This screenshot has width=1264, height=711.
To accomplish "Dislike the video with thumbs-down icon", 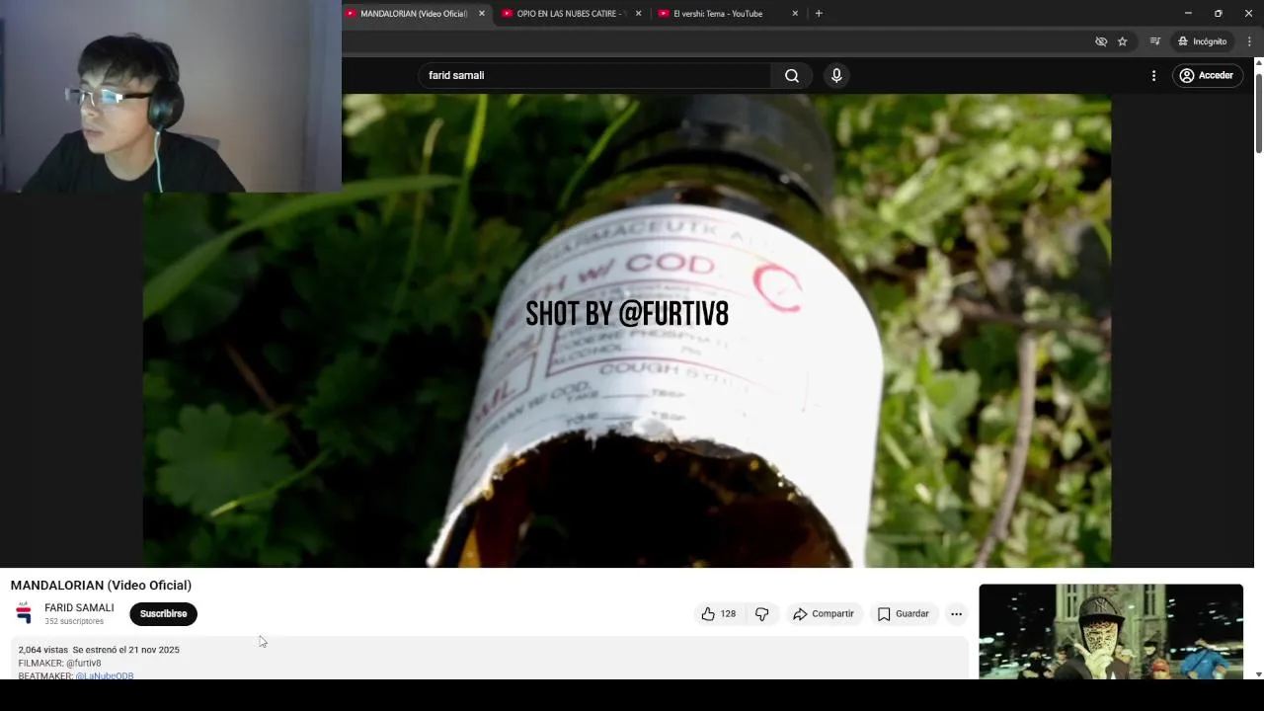I will [x=762, y=613].
